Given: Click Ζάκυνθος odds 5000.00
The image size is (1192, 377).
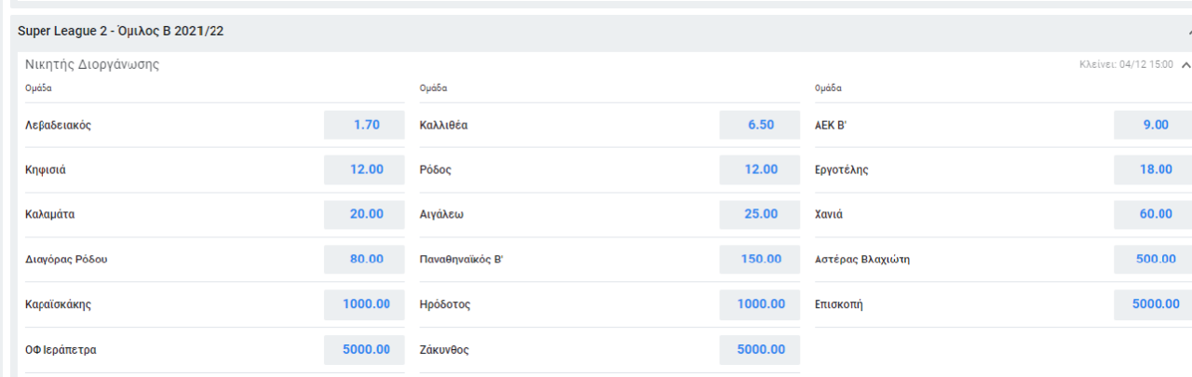Looking at the screenshot, I should click(x=760, y=350).
